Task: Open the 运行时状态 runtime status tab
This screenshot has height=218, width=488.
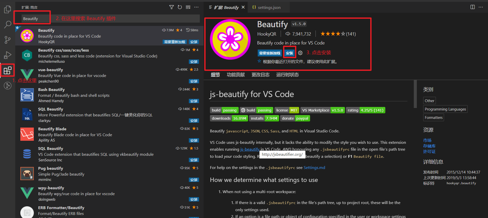Action: coord(287,75)
